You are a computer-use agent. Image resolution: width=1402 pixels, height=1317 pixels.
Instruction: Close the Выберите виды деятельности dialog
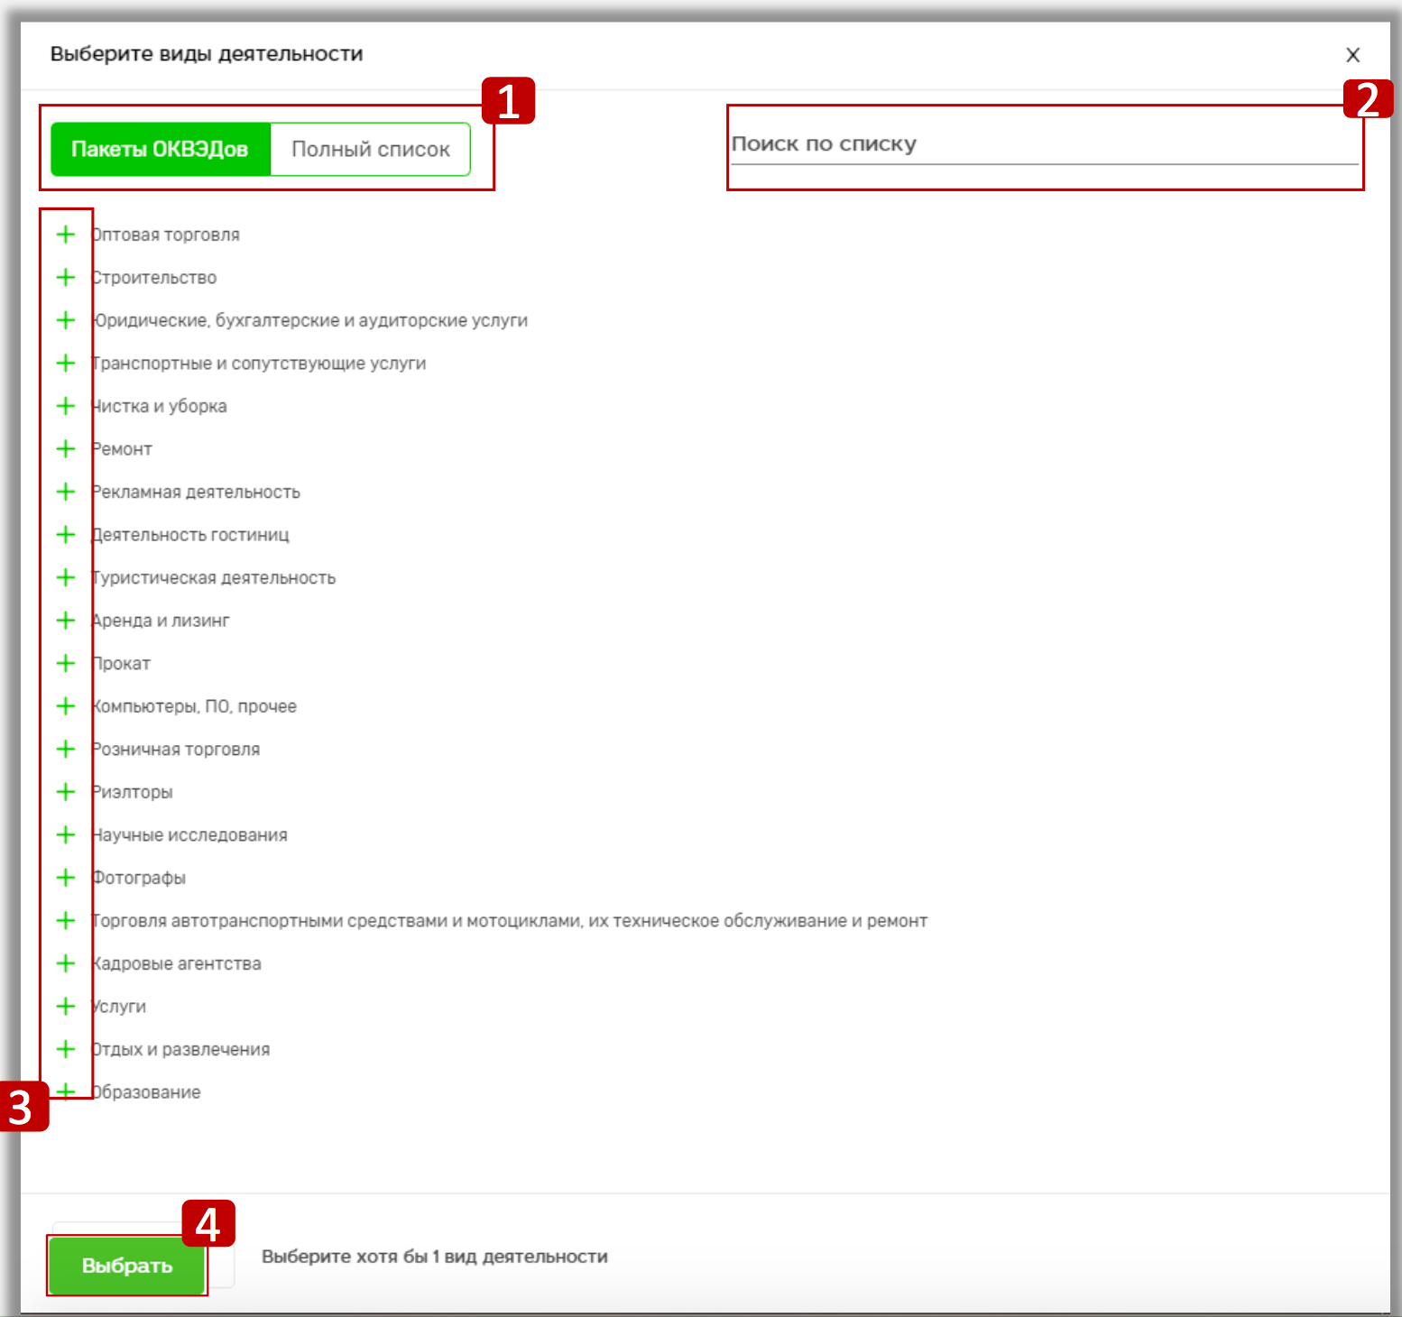click(x=1352, y=55)
